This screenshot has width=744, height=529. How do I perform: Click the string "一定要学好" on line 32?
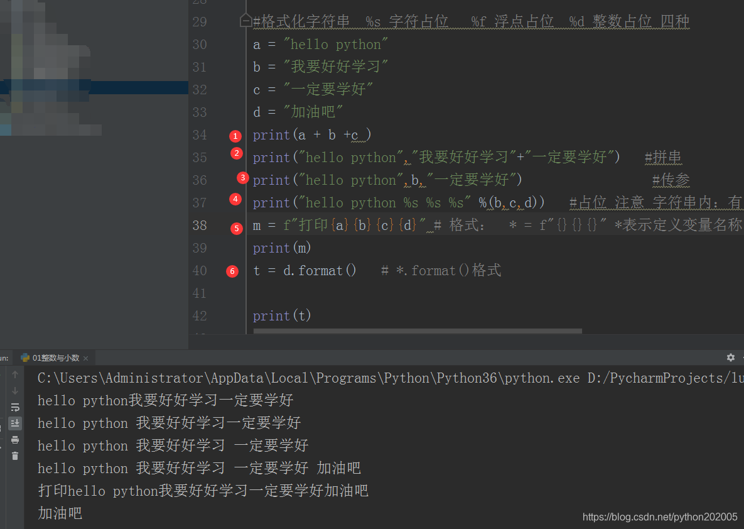pyautogui.click(x=328, y=89)
